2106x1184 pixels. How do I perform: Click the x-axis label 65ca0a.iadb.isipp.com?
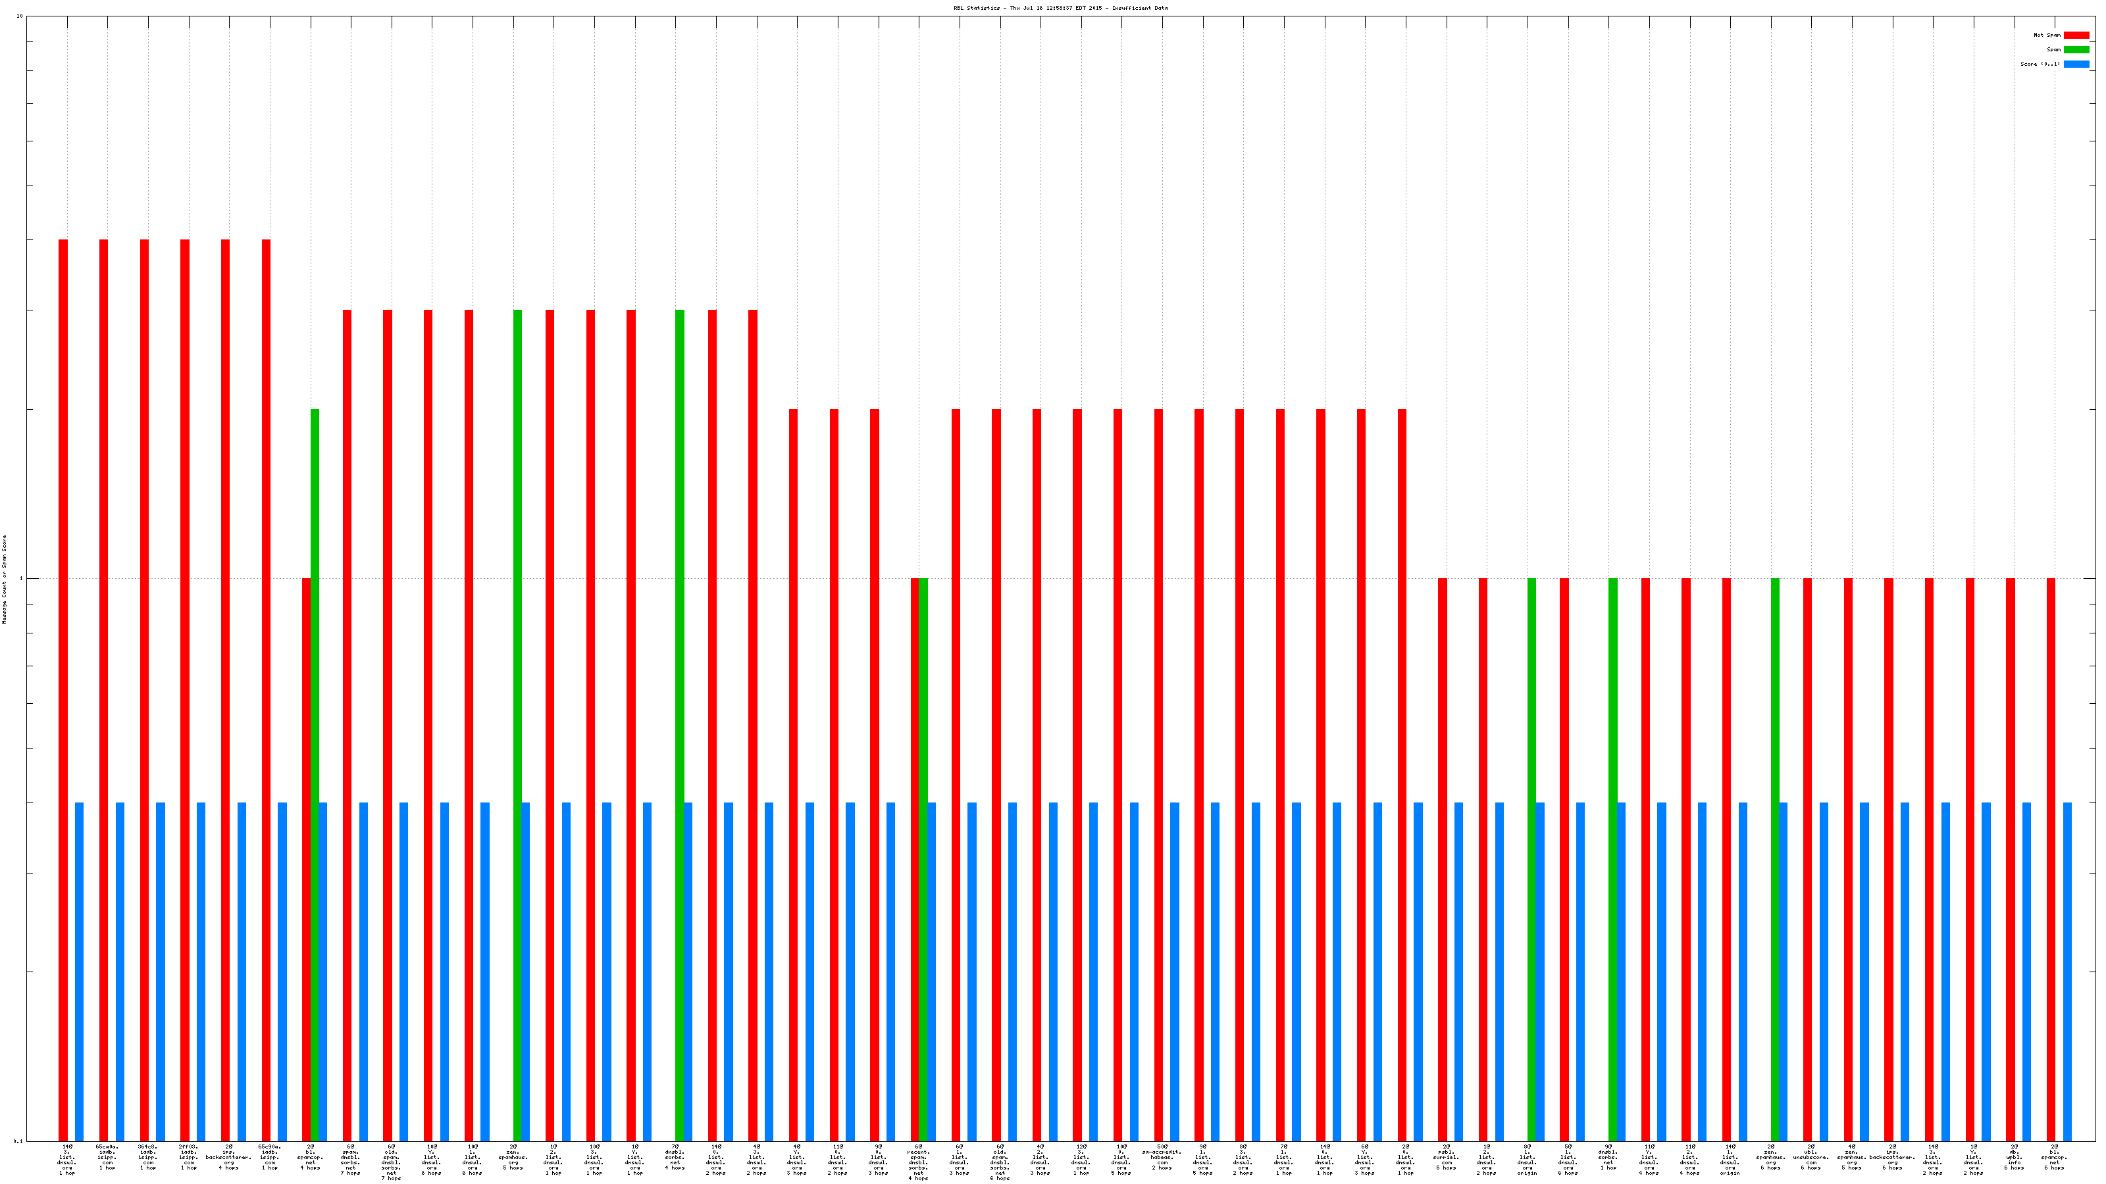coord(107,1157)
